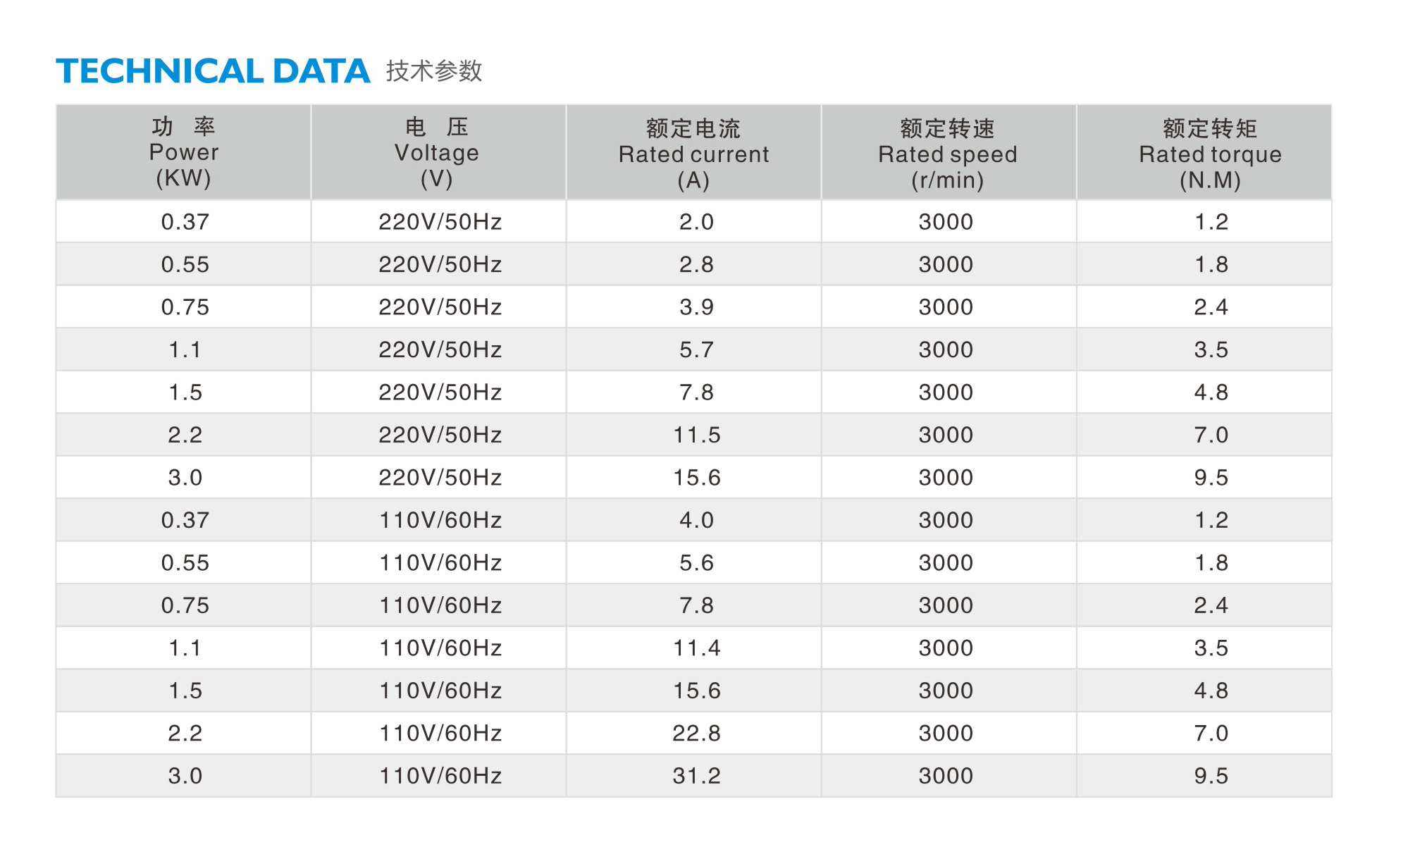The height and width of the screenshot is (859, 1415).
Task: Click the voltage cell in the 3.9 A row
Action: [438, 307]
